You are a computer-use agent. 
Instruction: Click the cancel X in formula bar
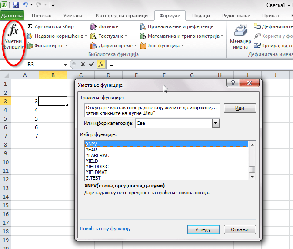[x=83, y=64]
